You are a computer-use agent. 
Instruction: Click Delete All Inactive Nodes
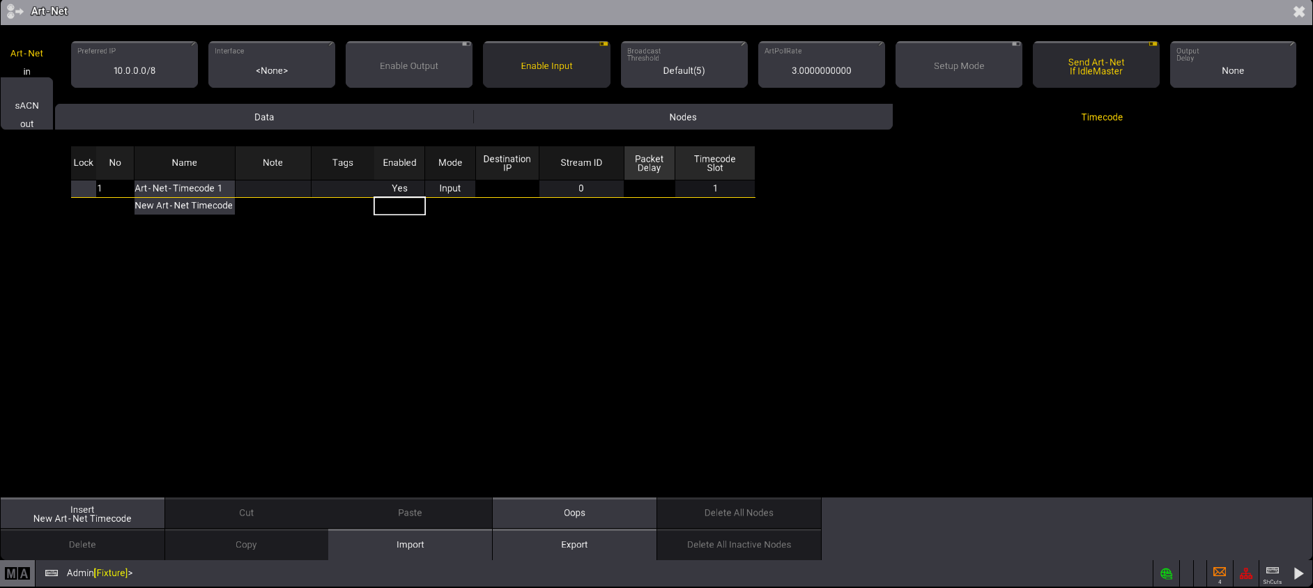coord(739,545)
